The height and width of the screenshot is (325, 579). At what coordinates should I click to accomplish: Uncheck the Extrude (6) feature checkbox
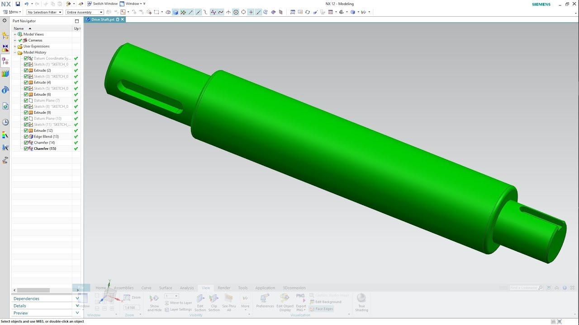pyautogui.click(x=26, y=94)
